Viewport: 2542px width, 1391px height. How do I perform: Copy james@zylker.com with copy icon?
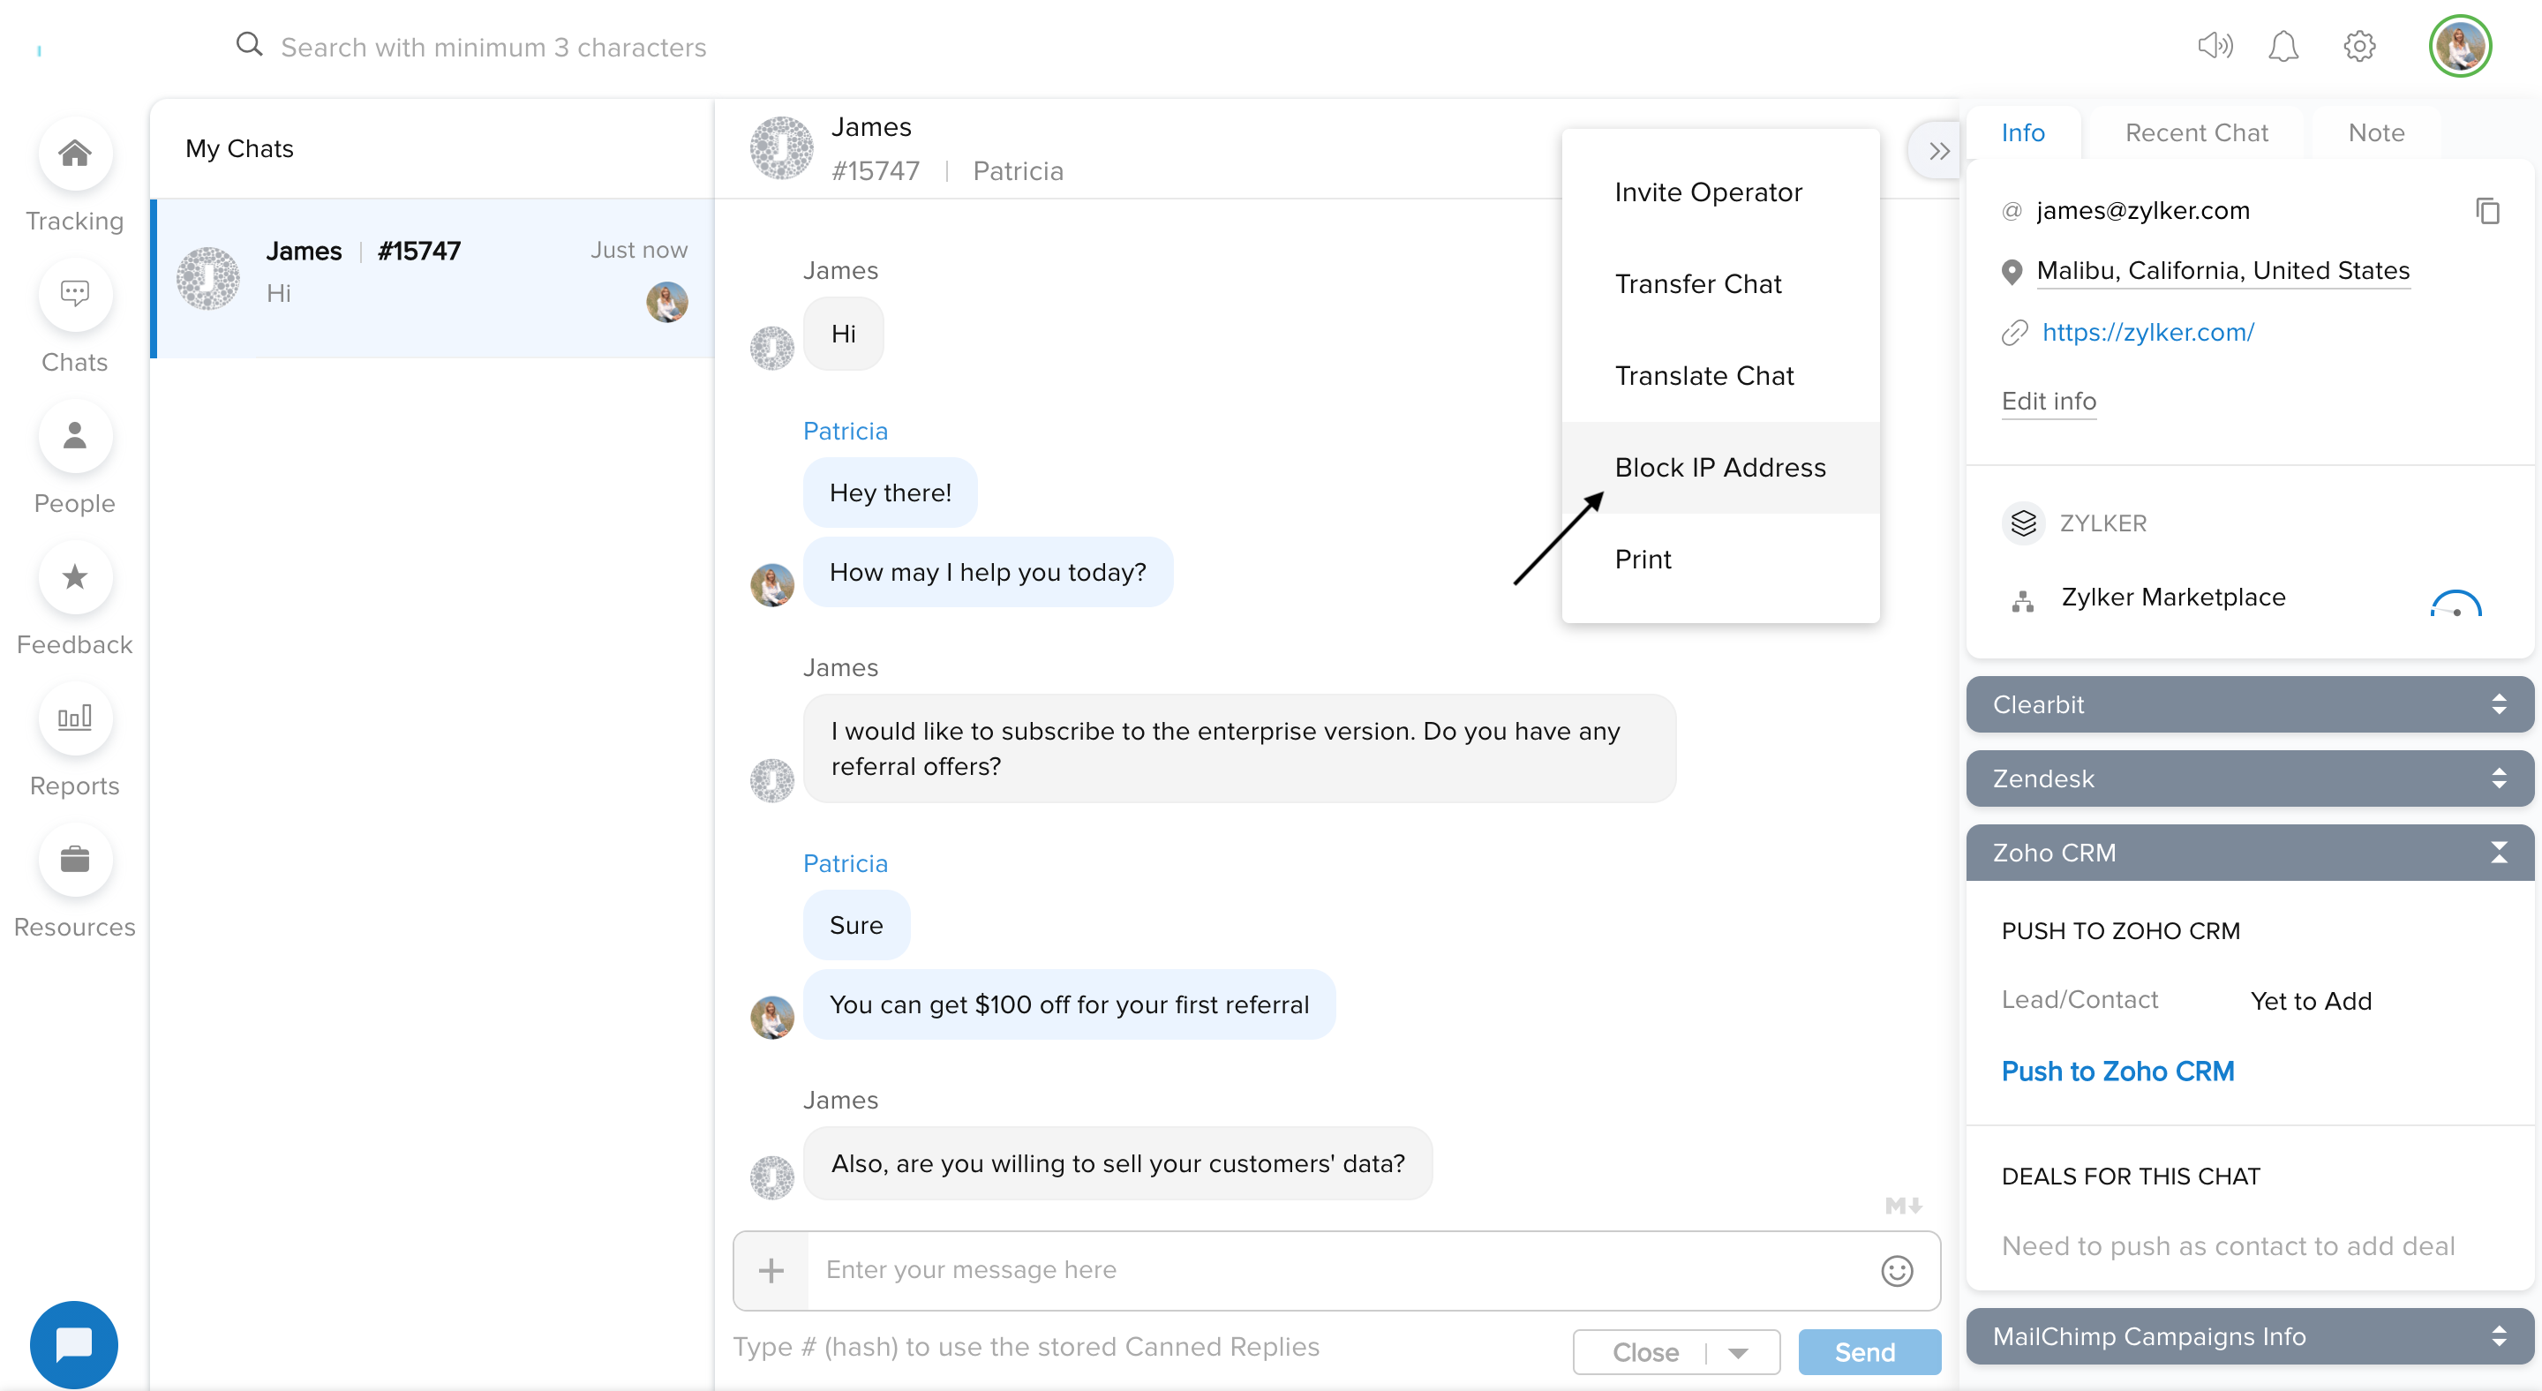[x=2486, y=211]
